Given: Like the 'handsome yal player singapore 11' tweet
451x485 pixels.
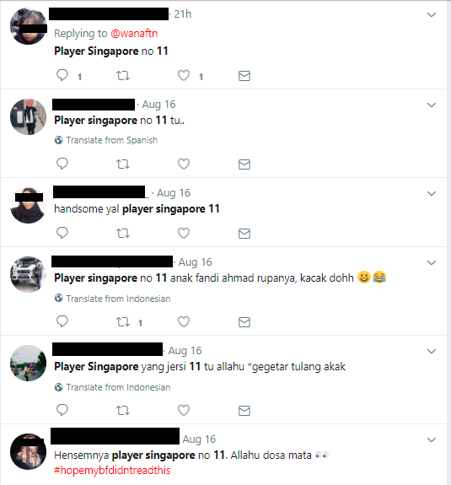Looking at the screenshot, I should coord(184,233).
